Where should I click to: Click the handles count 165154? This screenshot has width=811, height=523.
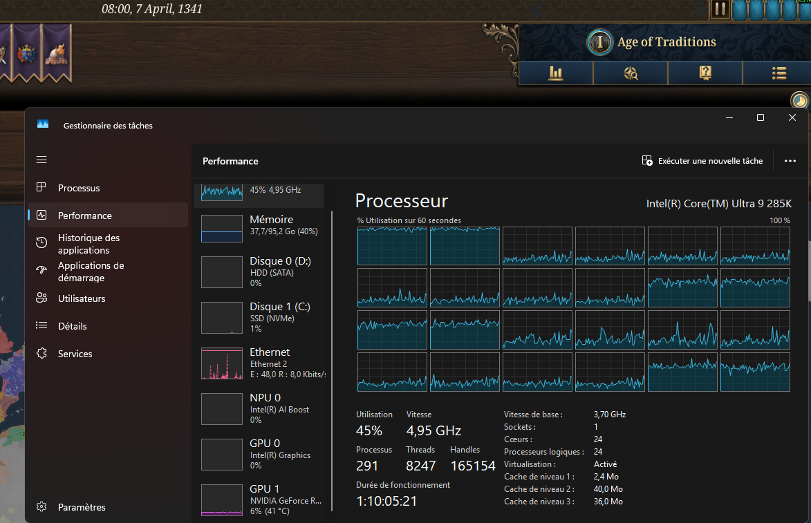tap(473, 466)
